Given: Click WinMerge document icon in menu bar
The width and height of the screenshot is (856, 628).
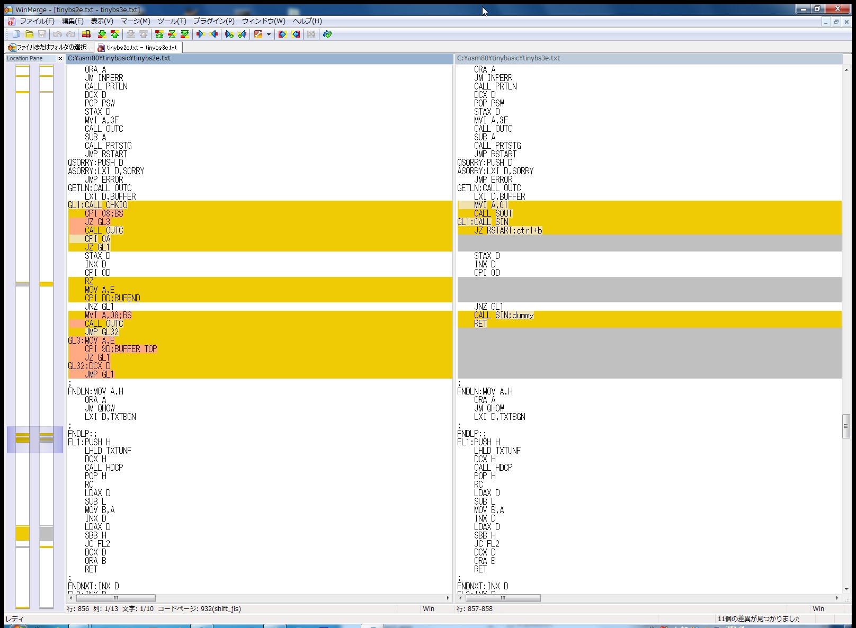Looking at the screenshot, I should point(11,21).
